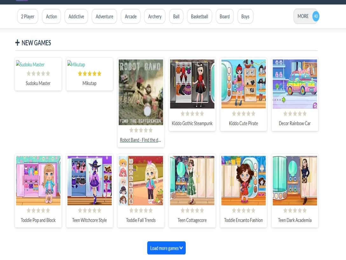Click the star rating under Mikutap
The image size is (346, 260).
pos(89,74)
